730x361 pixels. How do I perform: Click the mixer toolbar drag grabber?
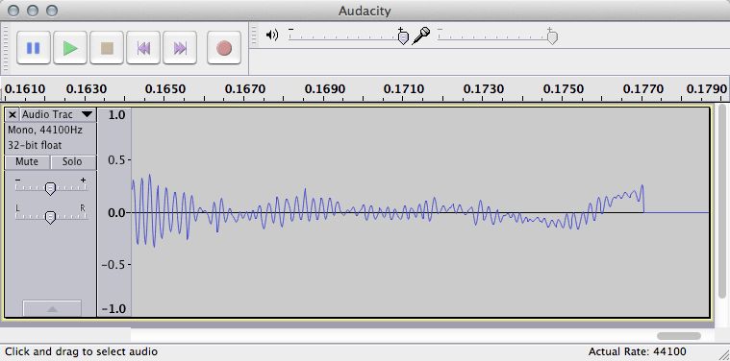[x=254, y=35]
